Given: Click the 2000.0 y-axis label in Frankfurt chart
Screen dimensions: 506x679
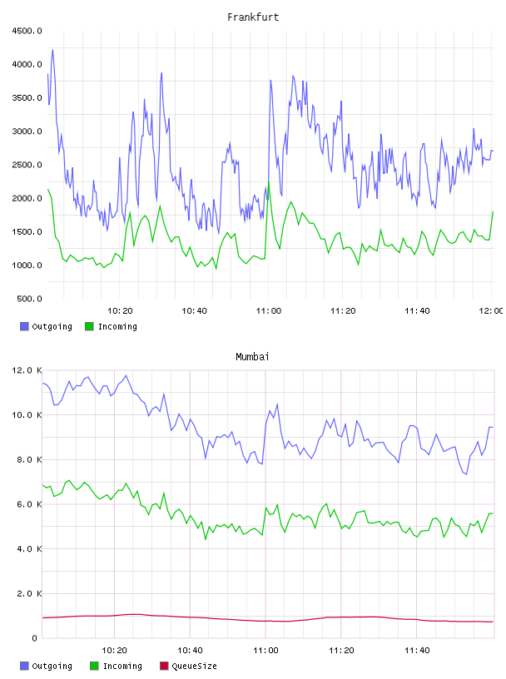Looking at the screenshot, I should click(x=27, y=198).
